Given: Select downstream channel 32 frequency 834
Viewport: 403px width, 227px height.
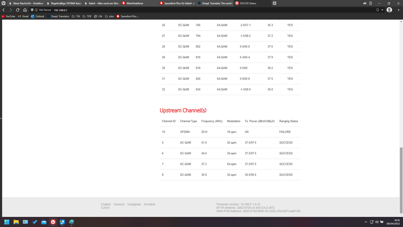Looking at the screenshot, I should point(198,90).
